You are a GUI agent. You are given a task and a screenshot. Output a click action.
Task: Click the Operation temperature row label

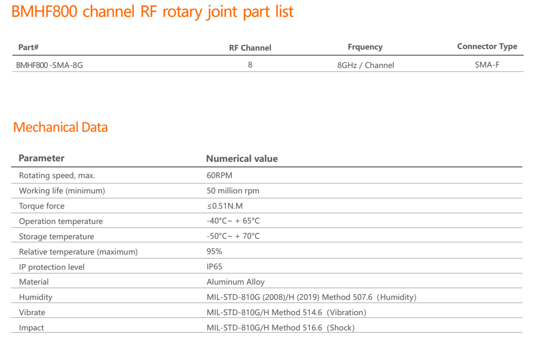pyautogui.click(x=61, y=221)
